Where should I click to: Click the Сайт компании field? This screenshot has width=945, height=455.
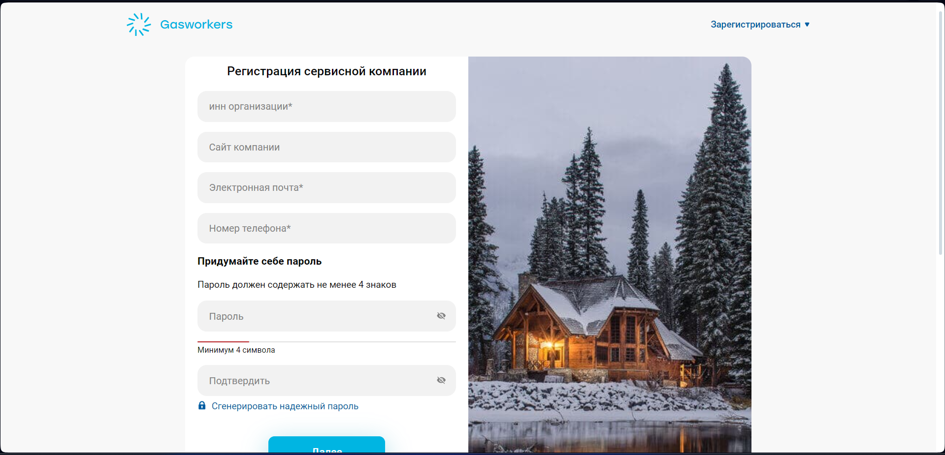(x=326, y=147)
